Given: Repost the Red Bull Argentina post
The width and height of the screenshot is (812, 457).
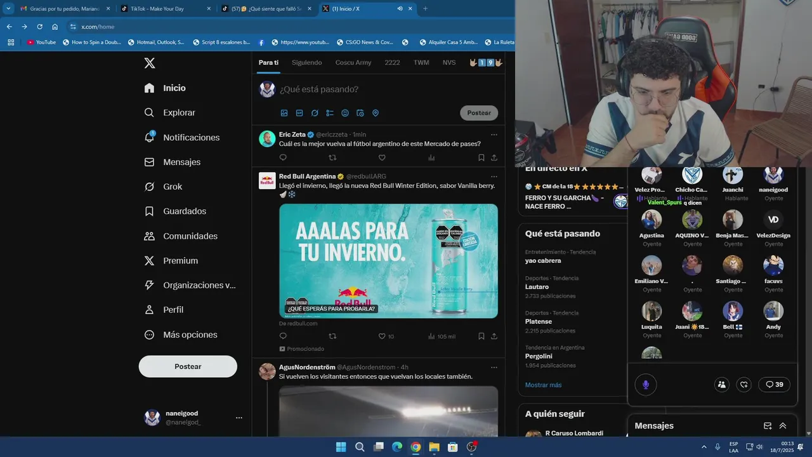Looking at the screenshot, I should (332, 336).
